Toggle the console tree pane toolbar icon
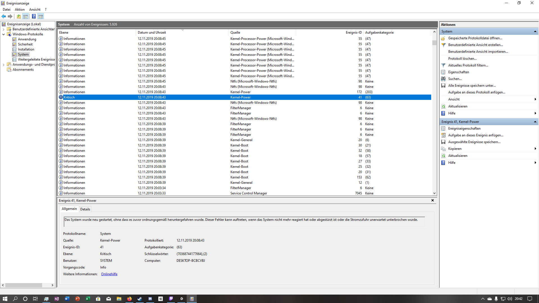This screenshot has width=539, height=303. pos(26,16)
